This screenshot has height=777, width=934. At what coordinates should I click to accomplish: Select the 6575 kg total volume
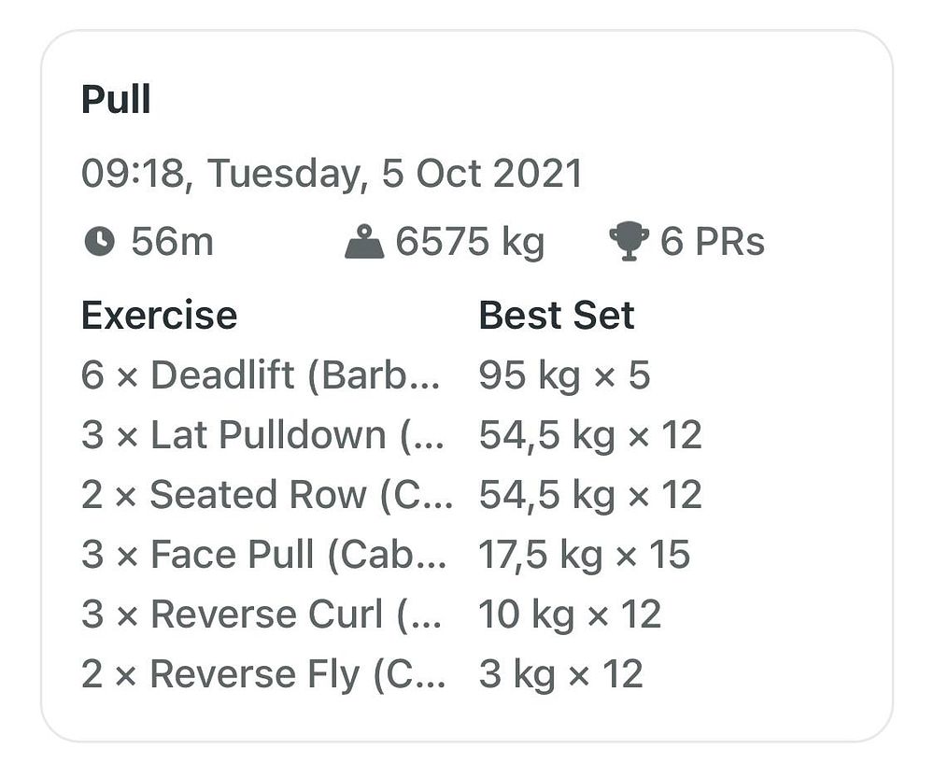pyautogui.click(x=470, y=242)
